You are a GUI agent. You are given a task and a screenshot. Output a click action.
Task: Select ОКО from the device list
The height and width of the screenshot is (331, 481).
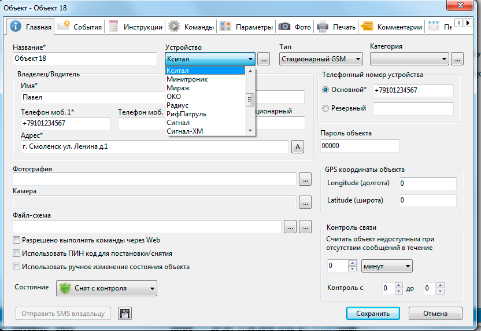click(x=206, y=97)
